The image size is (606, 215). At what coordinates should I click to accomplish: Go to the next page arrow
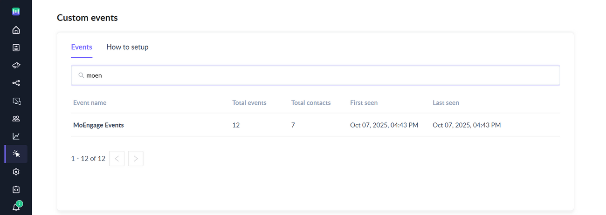pos(136,159)
